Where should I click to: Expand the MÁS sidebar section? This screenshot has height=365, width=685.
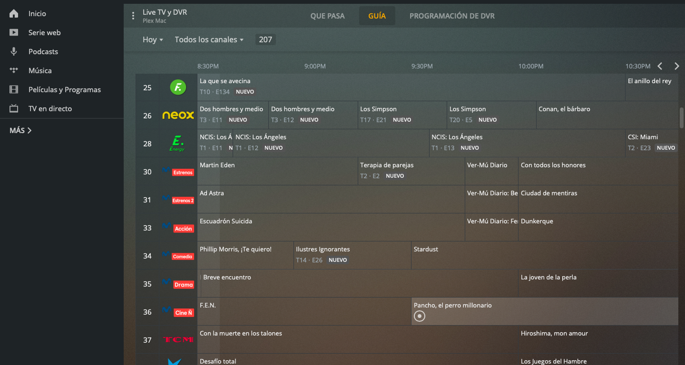tap(20, 130)
